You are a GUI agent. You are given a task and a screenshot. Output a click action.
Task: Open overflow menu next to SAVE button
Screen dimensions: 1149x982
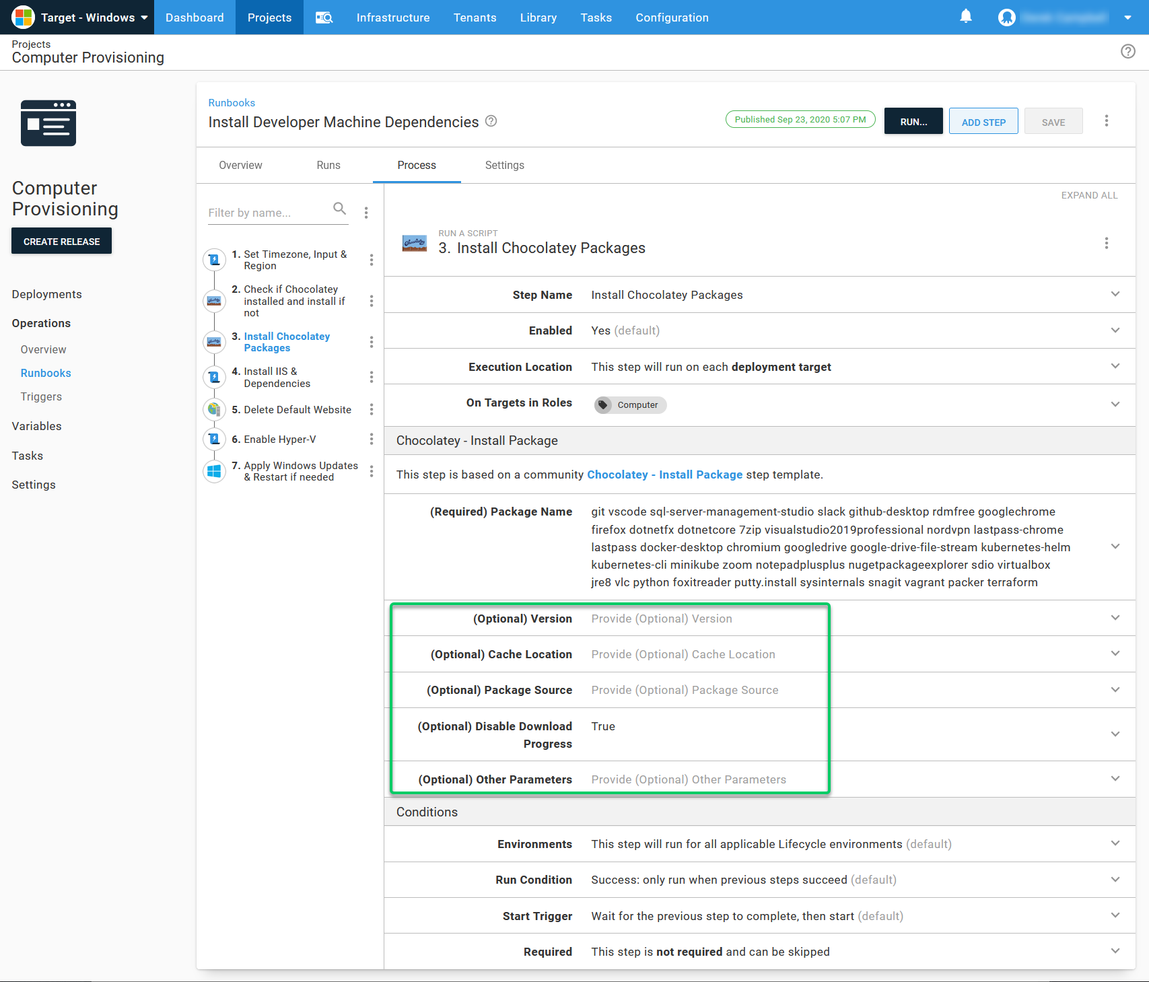click(1106, 121)
